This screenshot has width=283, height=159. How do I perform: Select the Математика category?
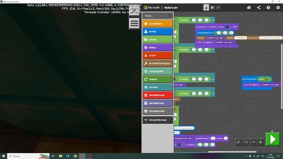tap(157, 103)
